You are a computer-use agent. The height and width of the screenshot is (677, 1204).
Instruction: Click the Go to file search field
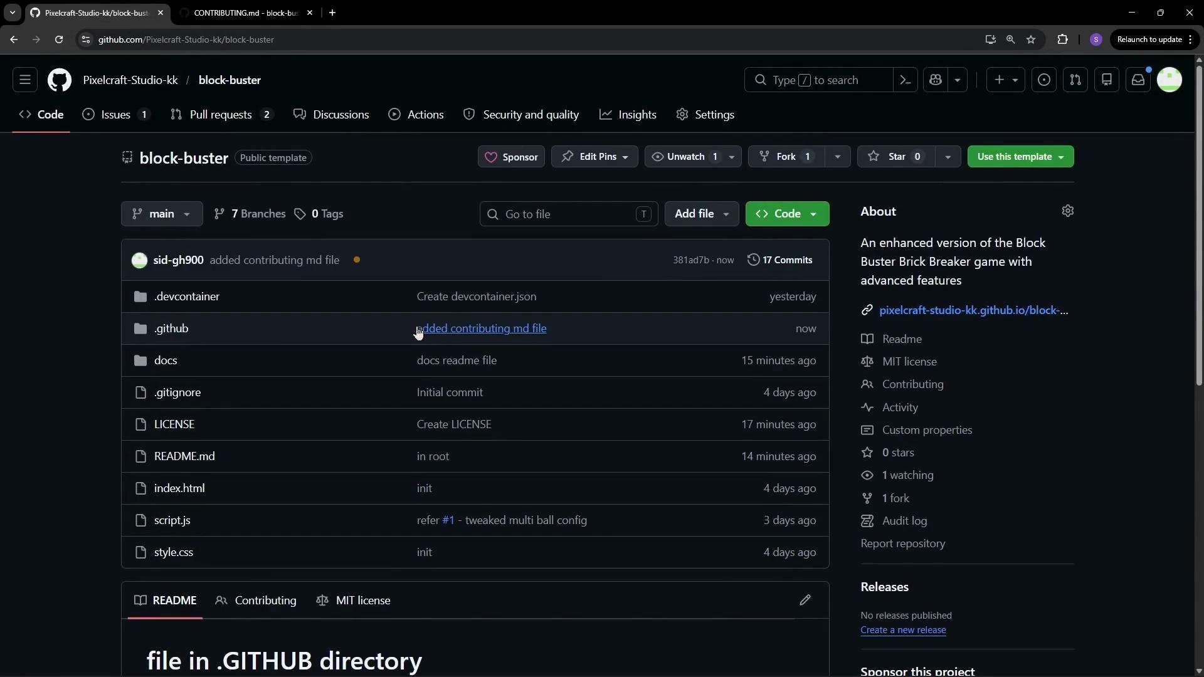click(x=569, y=214)
